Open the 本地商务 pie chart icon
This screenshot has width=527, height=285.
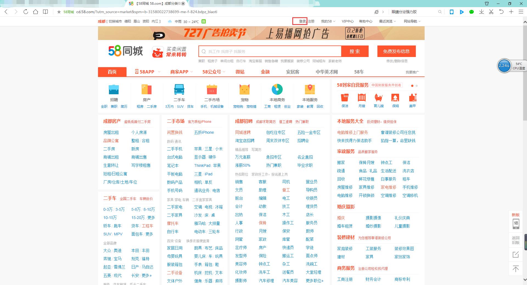(277, 89)
